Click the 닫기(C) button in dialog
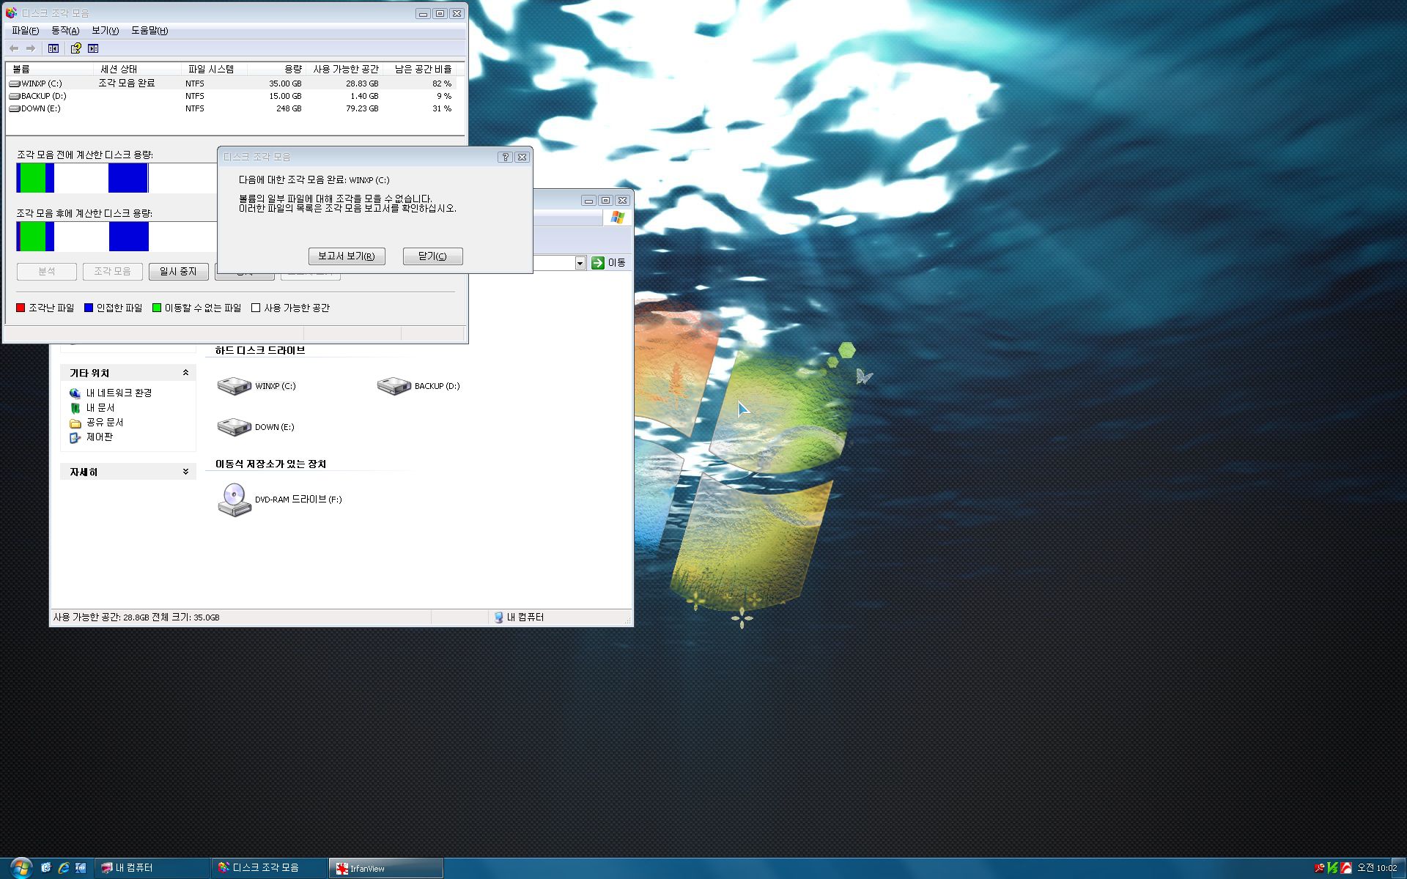This screenshot has width=1407, height=879. tap(432, 256)
